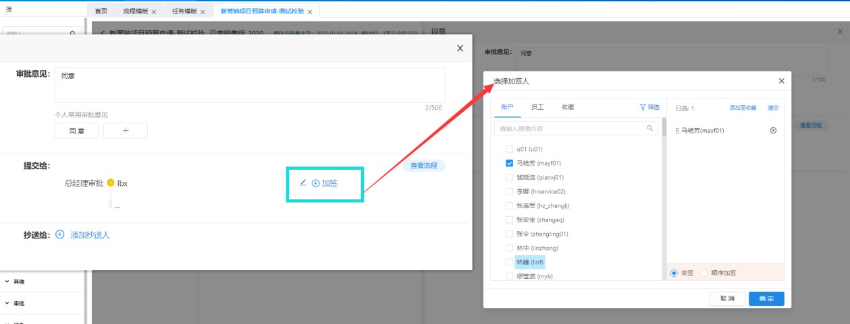This screenshot has height=324, width=850.
Task: Click the pencil edit icon beside 加签
Action: point(303,183)
